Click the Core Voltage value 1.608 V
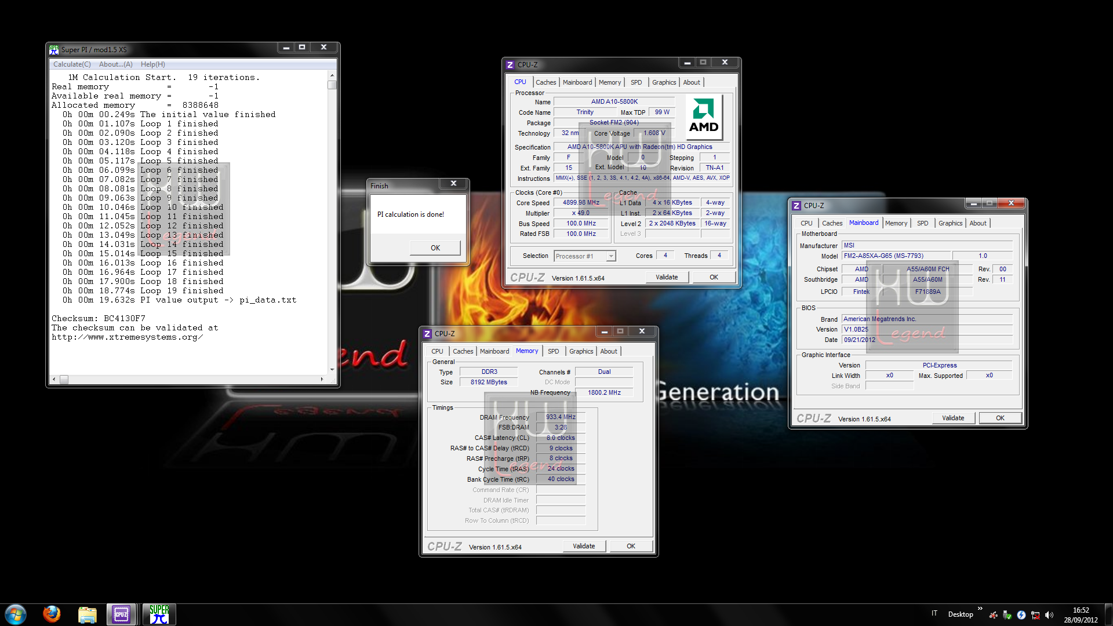1113x626 pixels. pos(654,133)
